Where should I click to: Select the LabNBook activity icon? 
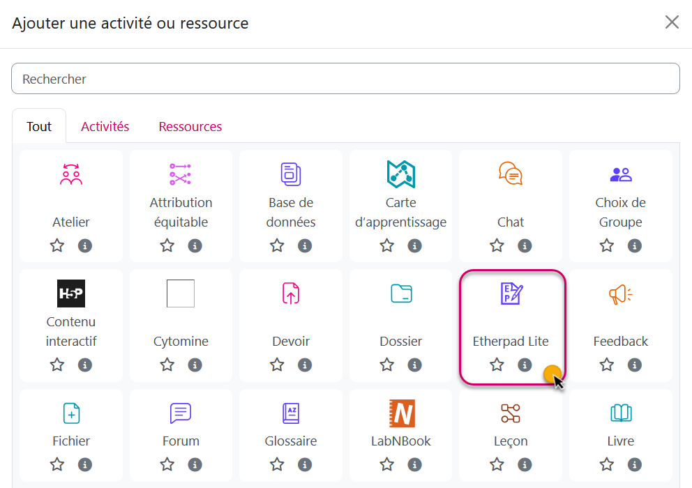pyautogui.click(x=401, y=413)
